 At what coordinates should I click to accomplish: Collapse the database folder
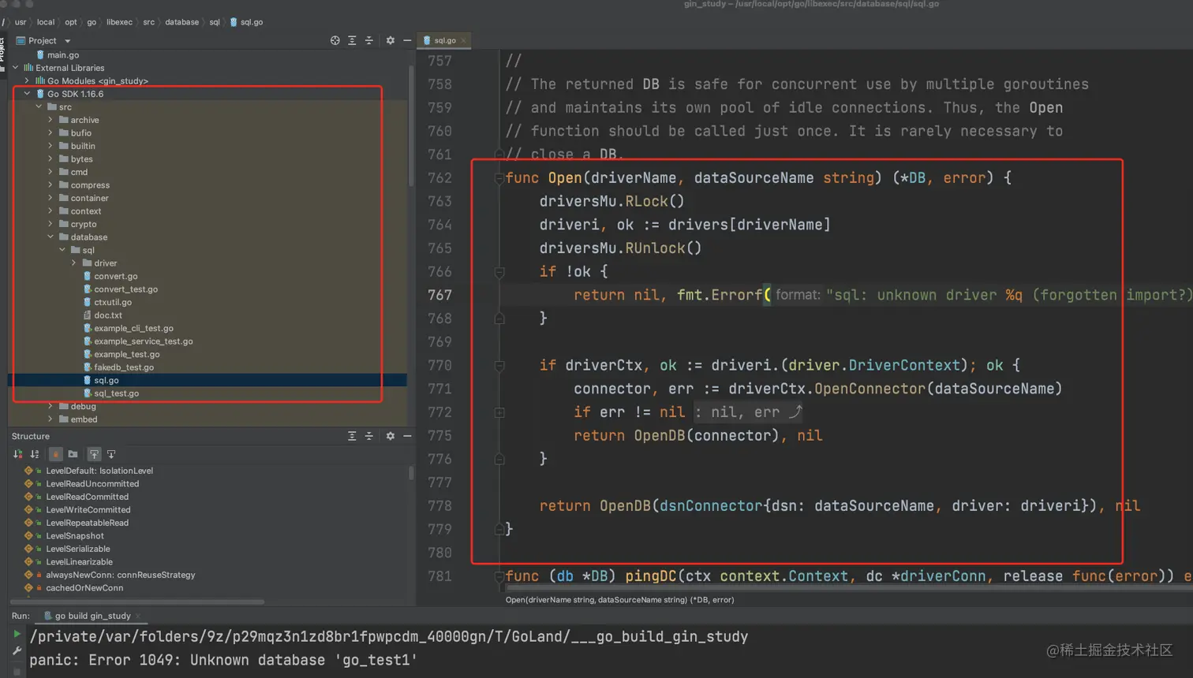[x=50, y=237]
